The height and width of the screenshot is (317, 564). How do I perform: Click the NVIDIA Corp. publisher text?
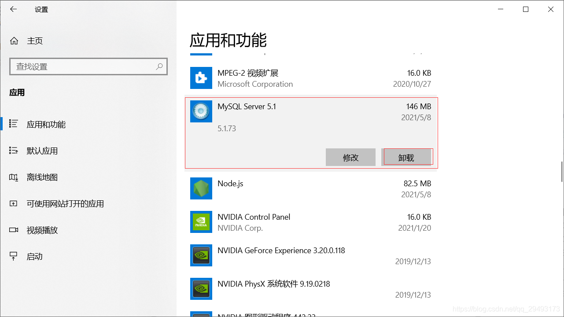pos(240,228)
